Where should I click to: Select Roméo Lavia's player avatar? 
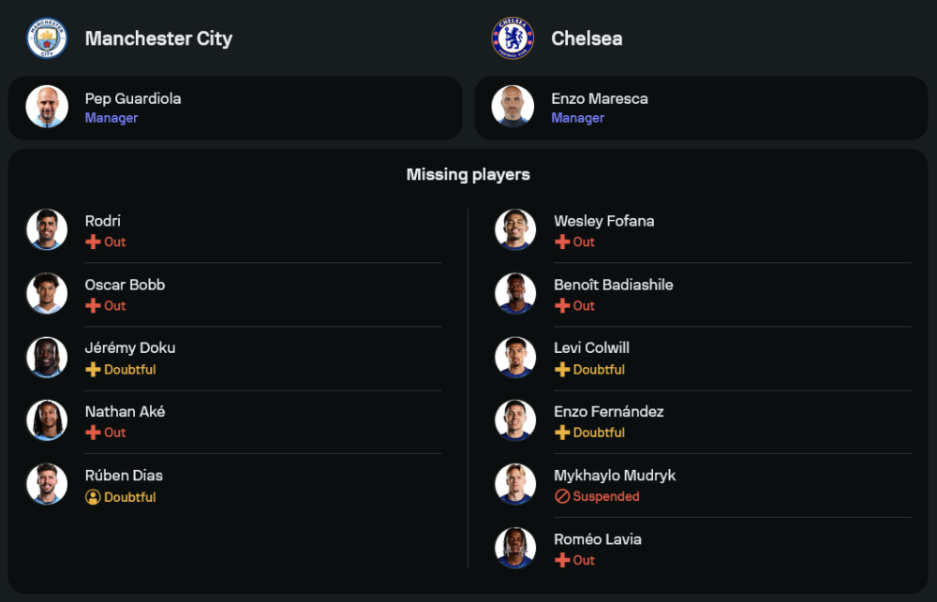(515, 548)
